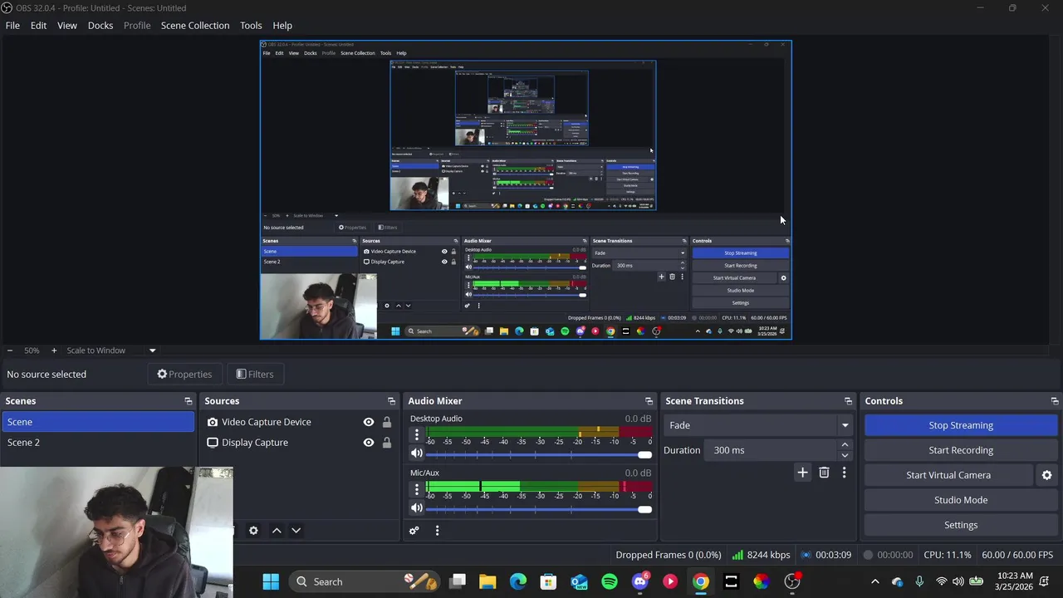The width and height of the screenshot is (1063, 598).
Task: Open the Docks menu
Action: tap(100, 26)
